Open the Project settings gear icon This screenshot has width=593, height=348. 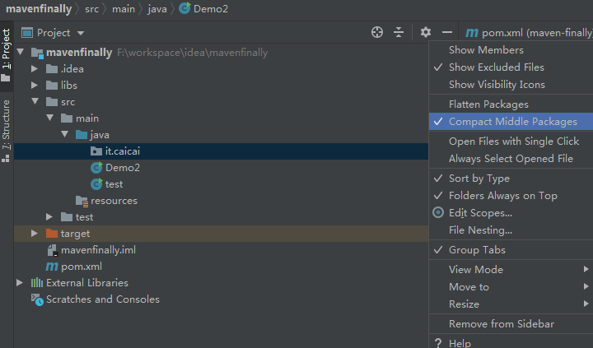tap(425, 32)
